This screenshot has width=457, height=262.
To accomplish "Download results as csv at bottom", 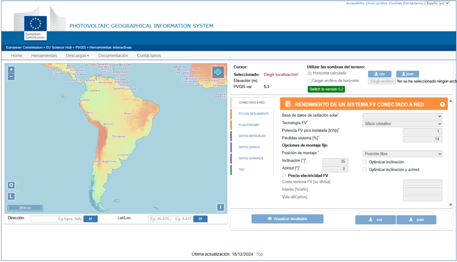I will point(375,220).
